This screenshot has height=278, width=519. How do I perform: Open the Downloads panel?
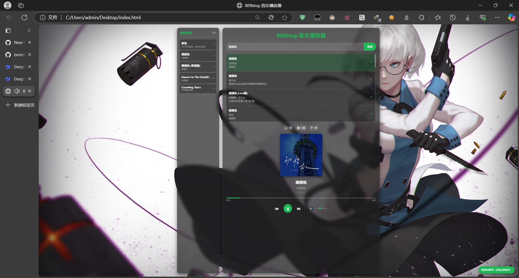click(468, 18)
